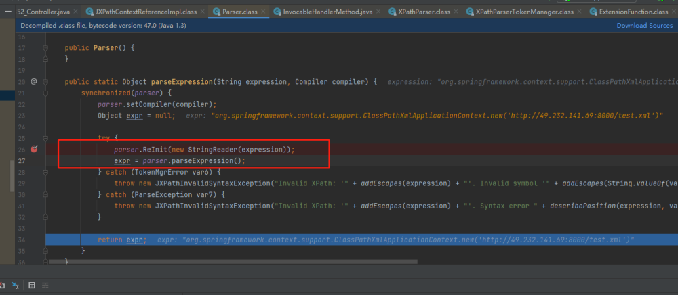Click the 'public Parser()' declaration

[x=95, y=48]
